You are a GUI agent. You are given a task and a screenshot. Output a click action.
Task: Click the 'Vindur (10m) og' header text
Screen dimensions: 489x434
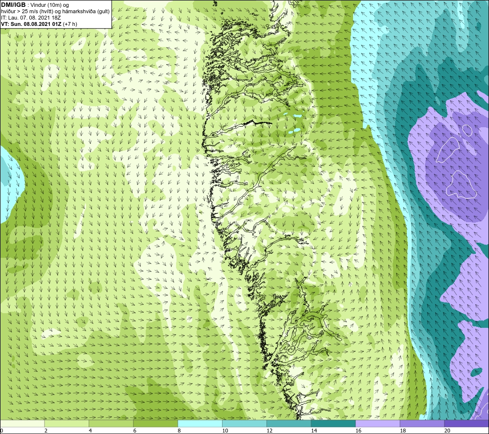click(49, 5)
